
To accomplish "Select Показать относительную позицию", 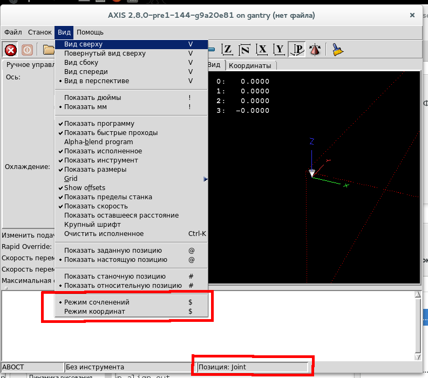I will tap(131, 286).
